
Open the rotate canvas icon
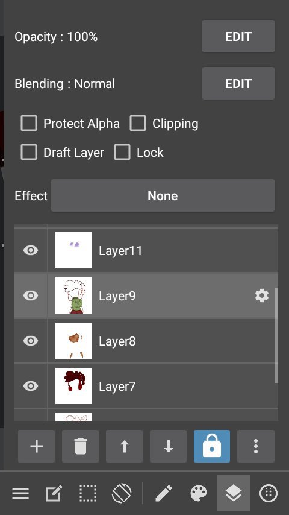click(x=122, y=493)
